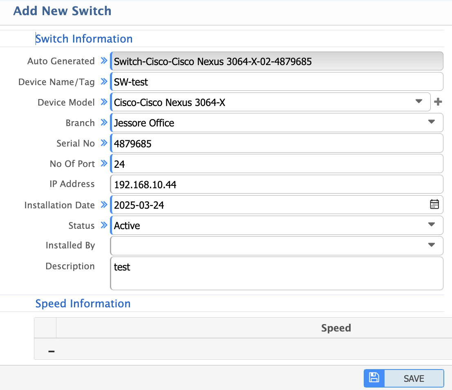Image resolution: width=452 pixels, height=390 pixels.
Task: Focus the Device Name/Tag field containing SW-test
Action: (x=276, y=82)
